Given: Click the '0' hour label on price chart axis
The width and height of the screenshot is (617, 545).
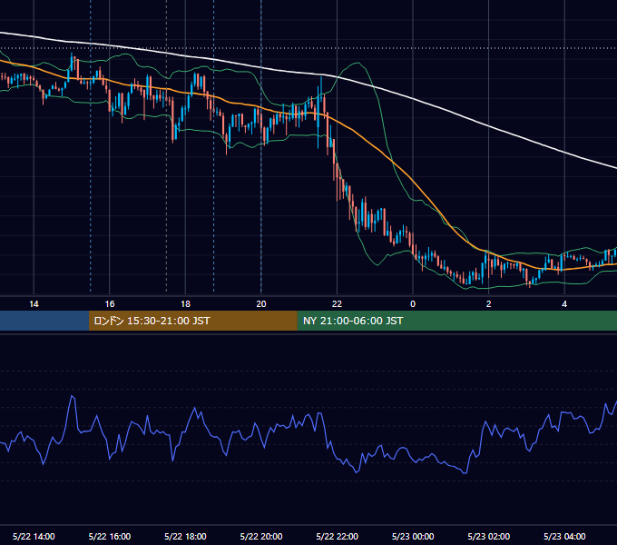Looking at the screenshot, I should (x=413, y=304).
